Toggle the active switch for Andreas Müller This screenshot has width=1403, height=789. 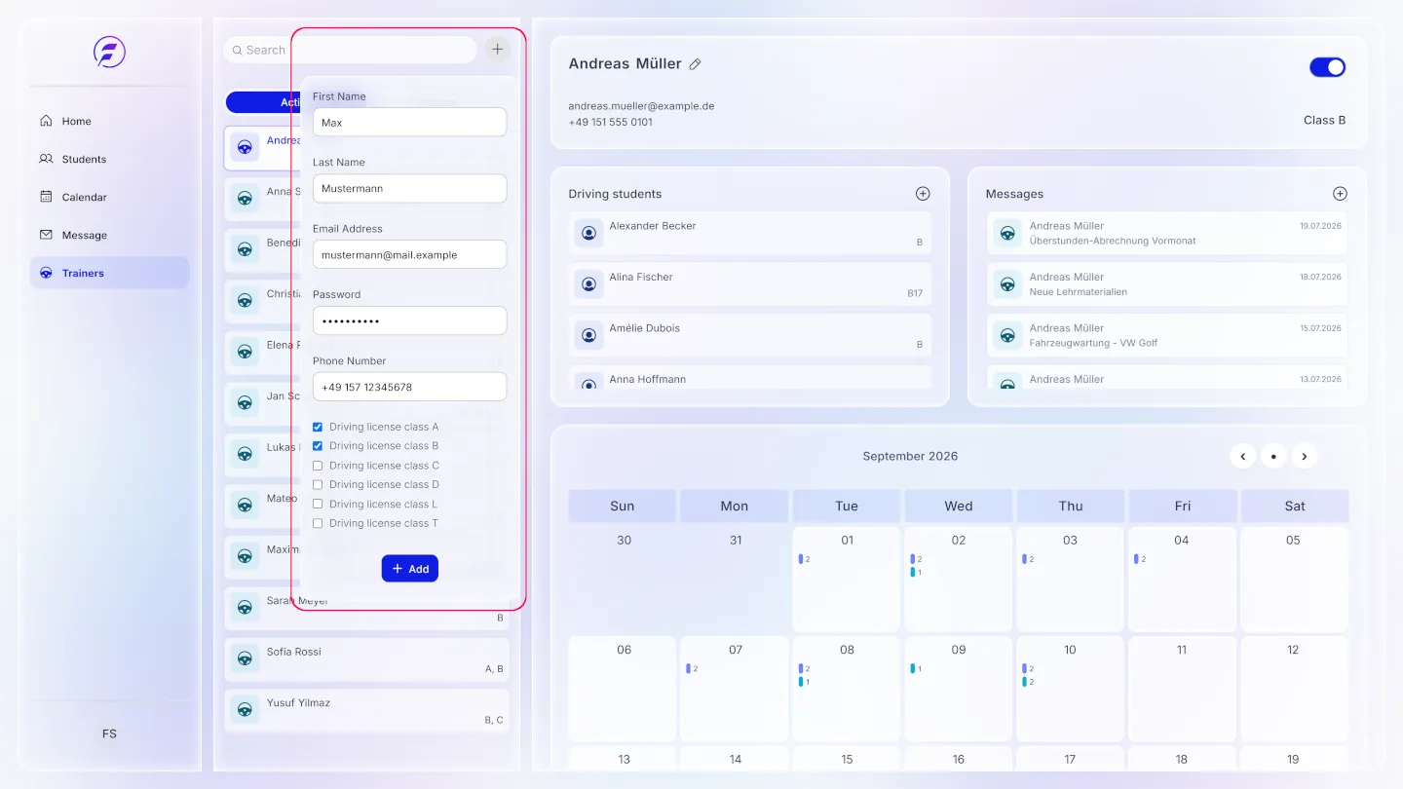point(1327,67)
